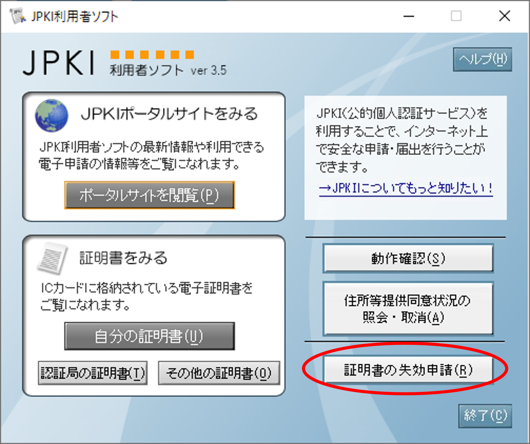Minimize the JPKI利用者ソフト window
Viewport: 530px width, 444px height.
click(x=409, y=16)
